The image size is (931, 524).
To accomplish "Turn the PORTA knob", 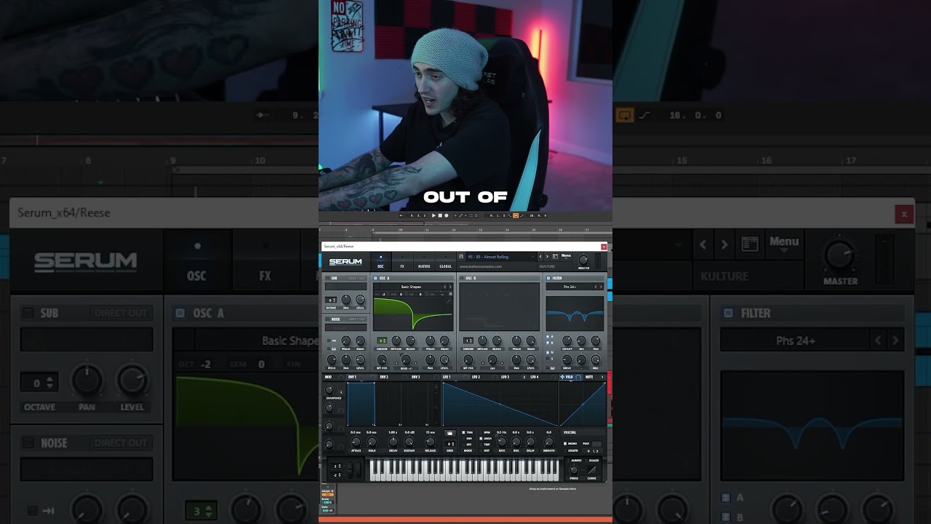I will [574, 469].
